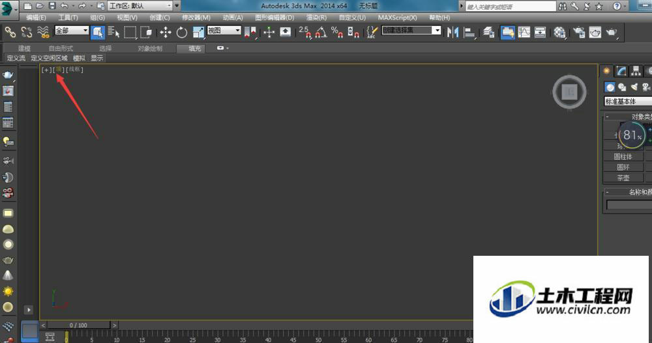Activate the Select and Rotate tool
Image resolution: width=652 pixels, height=343 pixels.
(182, 32)
